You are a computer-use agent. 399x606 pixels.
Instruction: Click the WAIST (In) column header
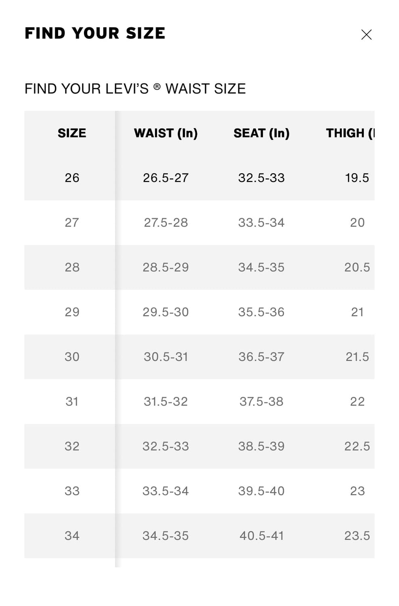click(x=165, y=133)
